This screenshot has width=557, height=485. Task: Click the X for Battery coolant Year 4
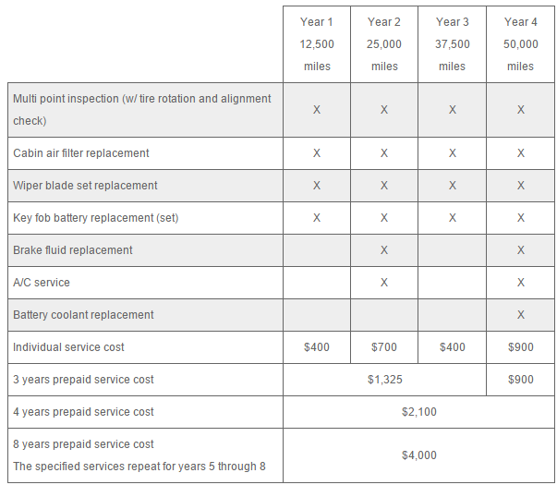(x=521, y=315)
